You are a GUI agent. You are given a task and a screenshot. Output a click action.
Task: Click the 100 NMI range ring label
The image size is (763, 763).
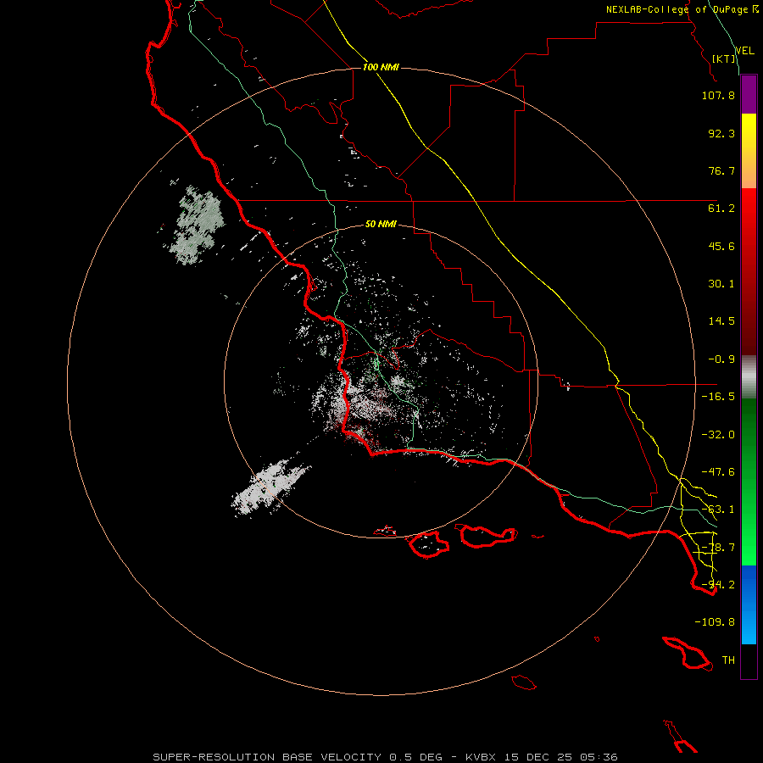tap(381, 67)
